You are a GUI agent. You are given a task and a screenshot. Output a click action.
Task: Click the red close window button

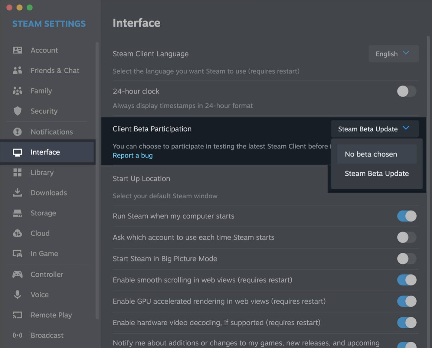pyautogui.click(x=9, y=8)
